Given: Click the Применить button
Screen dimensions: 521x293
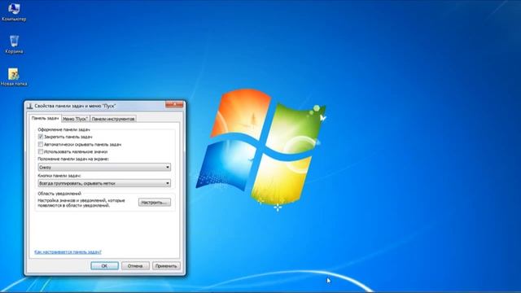Looking at the screenshot, I should (x=166, y=266).
